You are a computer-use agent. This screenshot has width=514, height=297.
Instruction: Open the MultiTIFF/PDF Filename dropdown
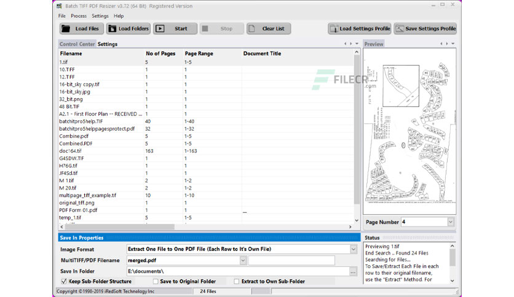tap(243, 260)
